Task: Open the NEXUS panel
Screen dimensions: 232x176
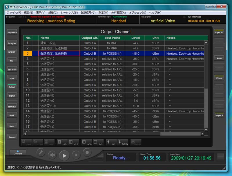Action: pyautogui.click(x=12, y=52)
